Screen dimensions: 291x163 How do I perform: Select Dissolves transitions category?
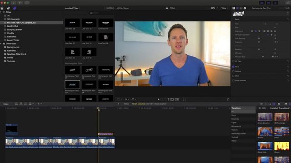pyautogui.click(x=236, y=119)
